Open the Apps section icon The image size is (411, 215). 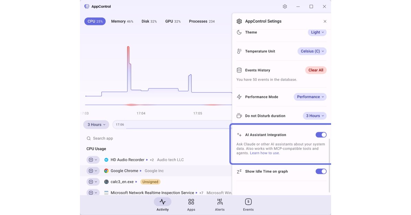click(x=191, y=202)
